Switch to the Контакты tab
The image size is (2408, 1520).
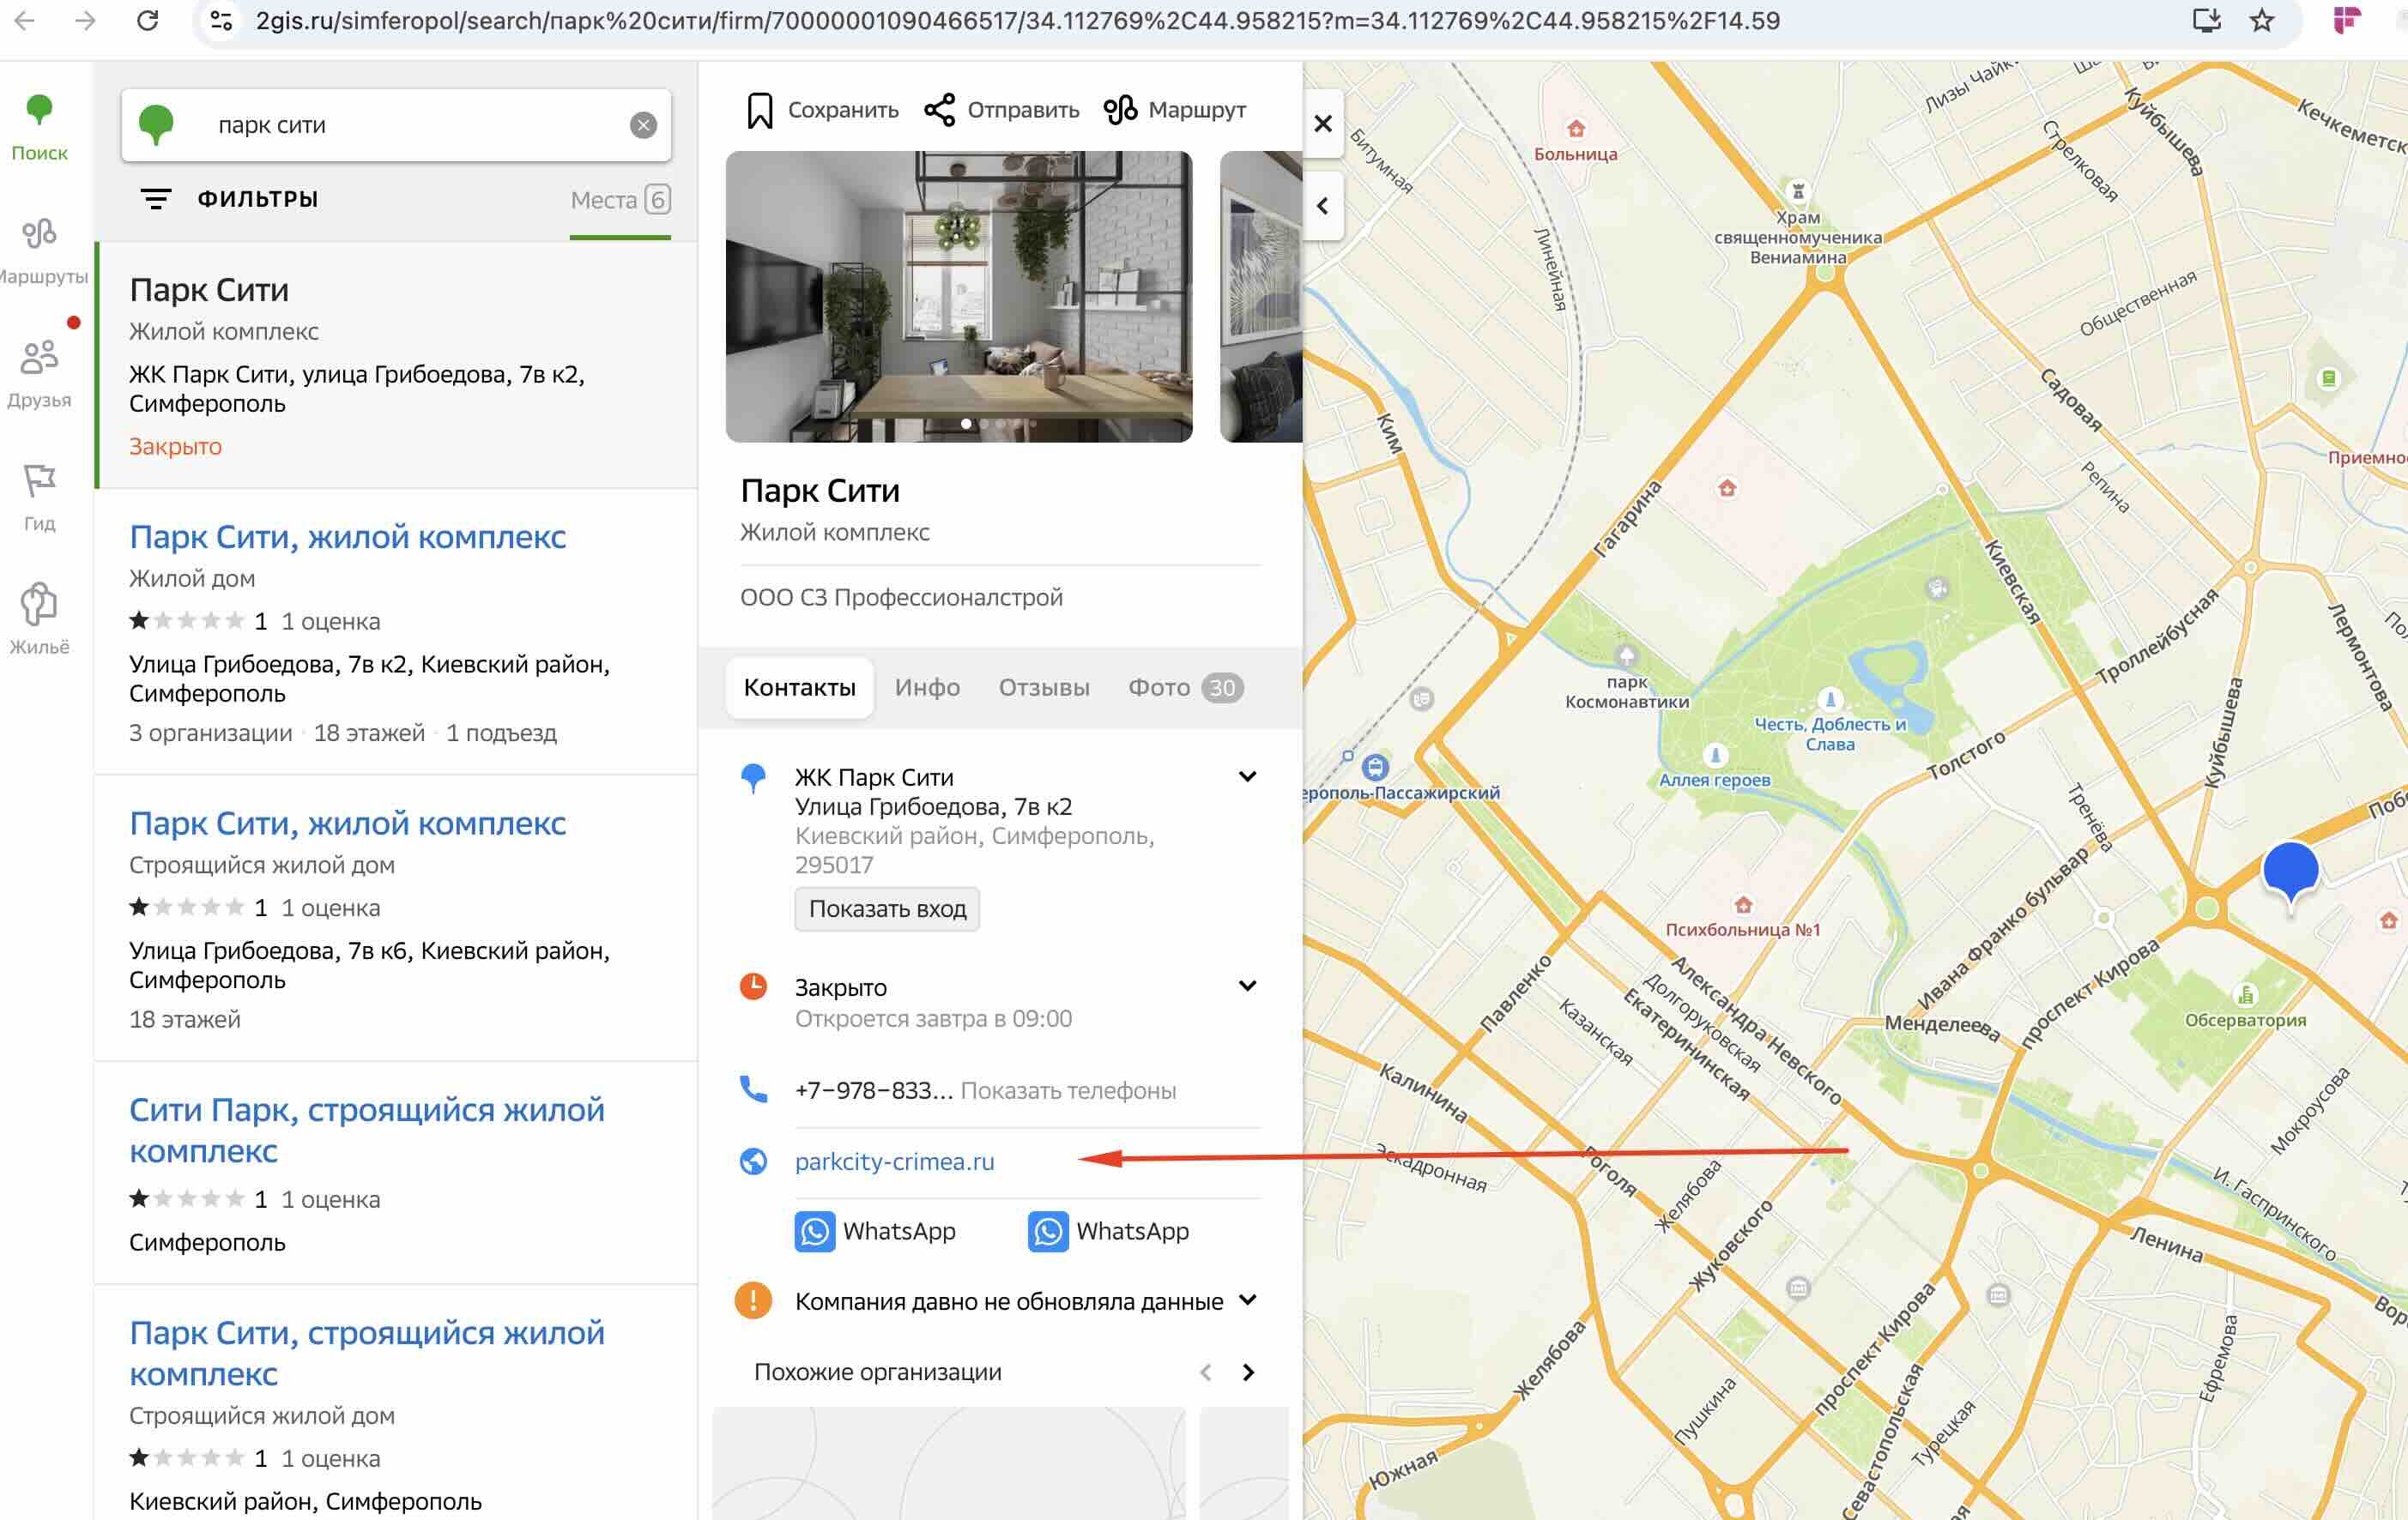799,688
